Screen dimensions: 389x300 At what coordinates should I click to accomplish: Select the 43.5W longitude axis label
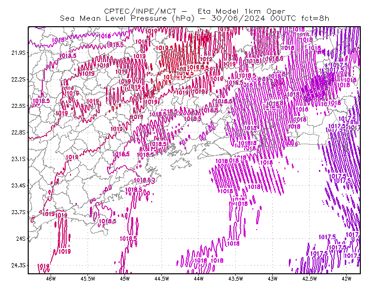click(235, 279)
